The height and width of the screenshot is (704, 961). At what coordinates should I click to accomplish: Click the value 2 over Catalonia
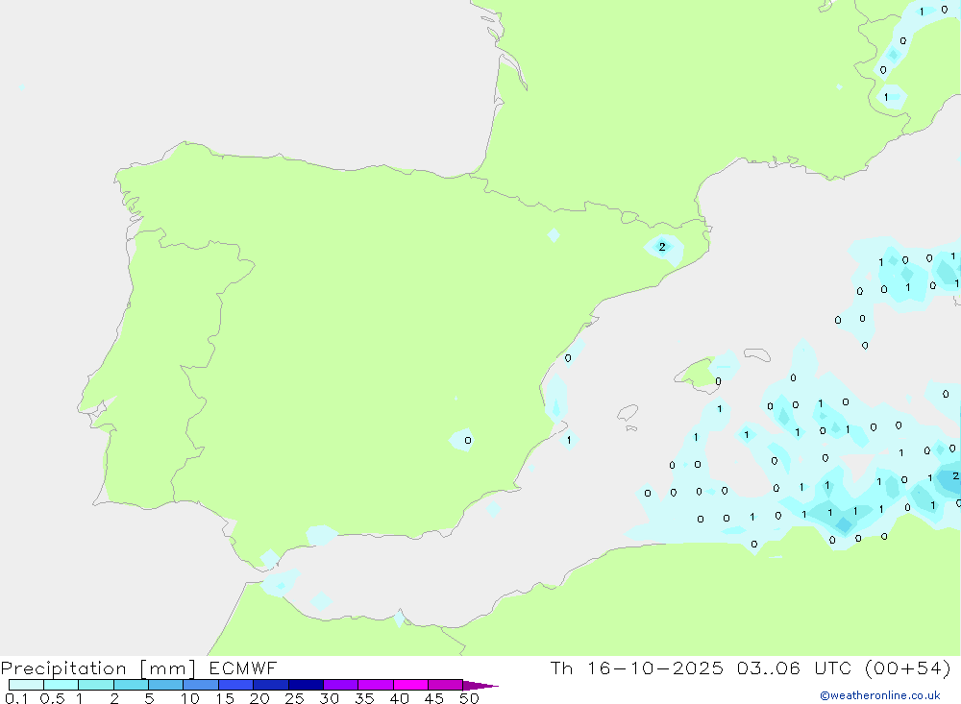click(662, 247)
